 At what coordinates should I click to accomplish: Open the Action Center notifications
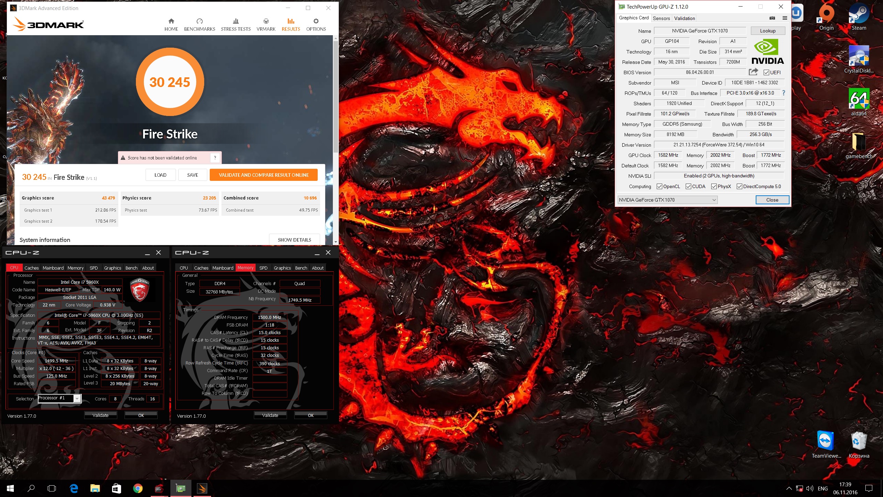click(869, 488)
